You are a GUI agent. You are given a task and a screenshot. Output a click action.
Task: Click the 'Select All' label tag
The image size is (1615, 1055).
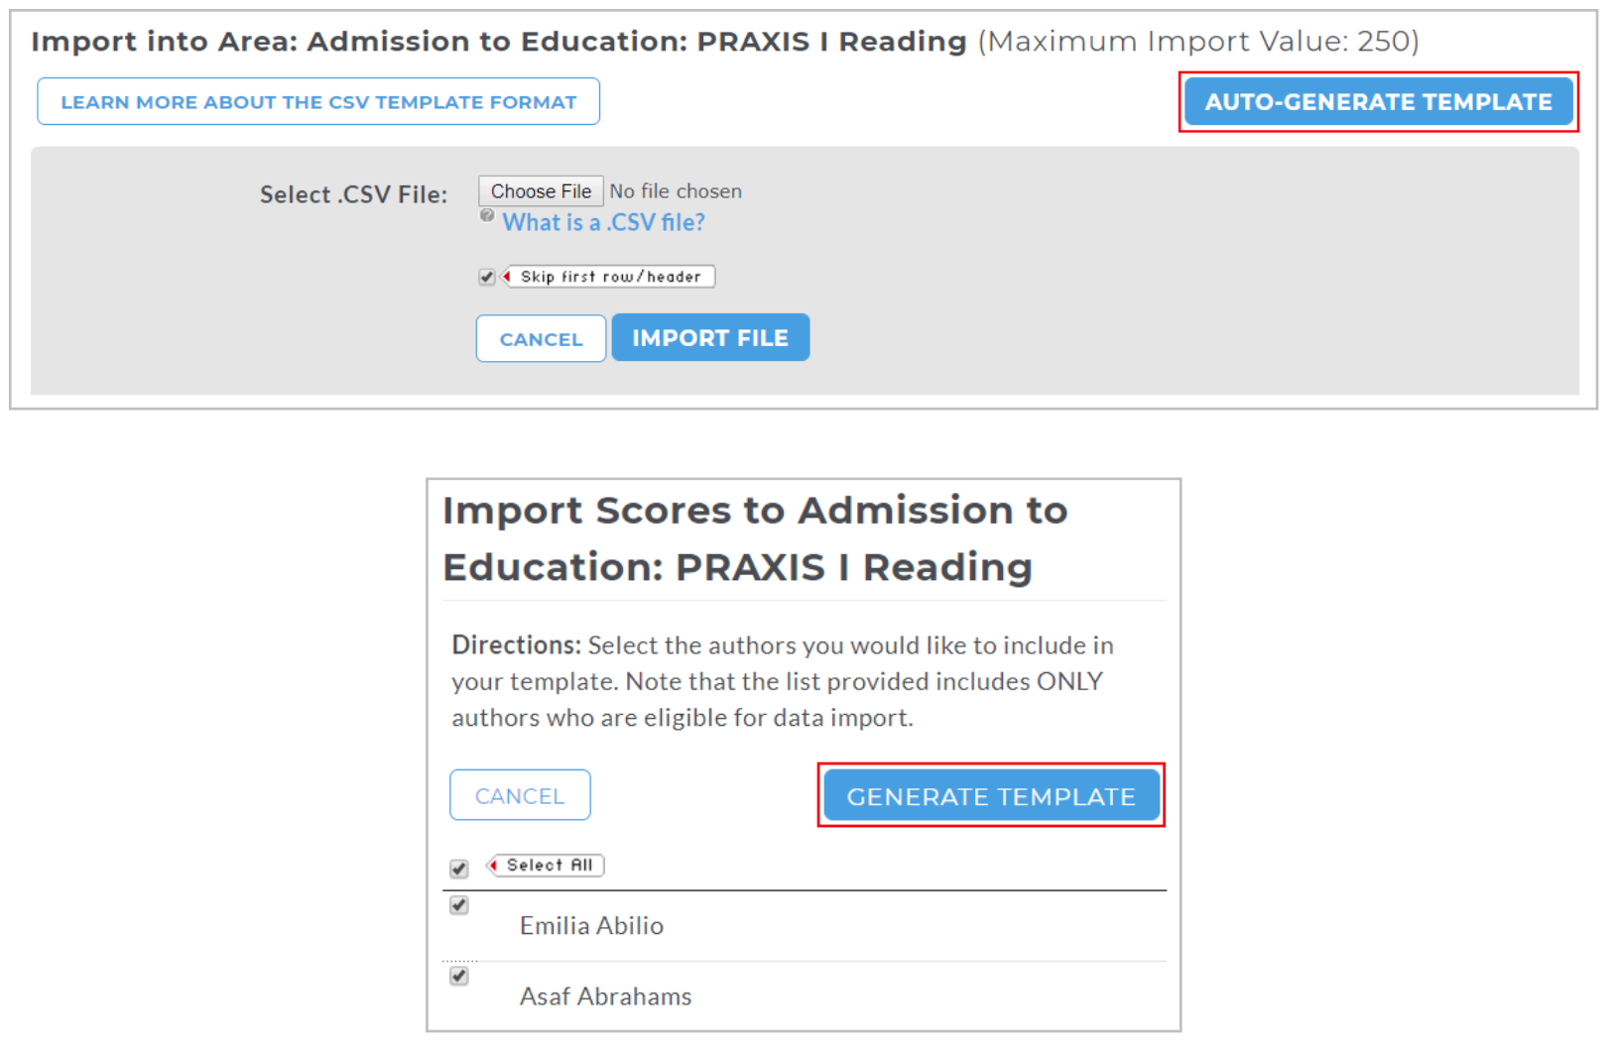click(546, 866)
